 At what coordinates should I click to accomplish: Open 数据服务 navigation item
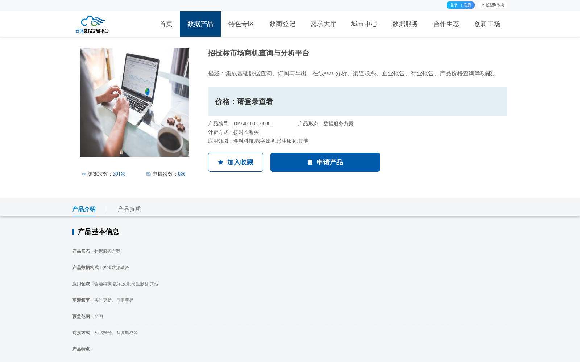point(405,24)
